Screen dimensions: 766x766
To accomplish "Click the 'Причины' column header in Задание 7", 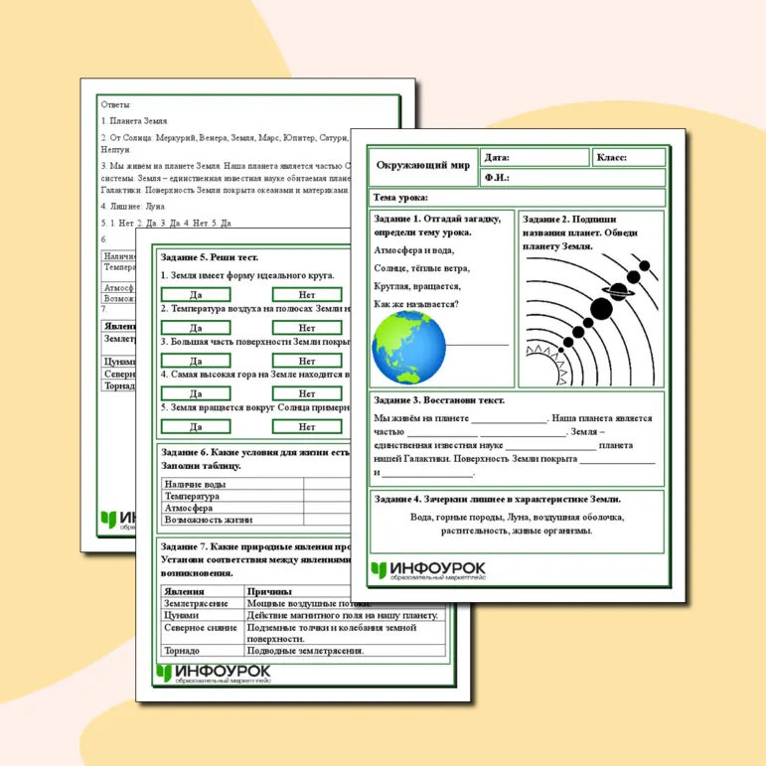I will (297, 591).
